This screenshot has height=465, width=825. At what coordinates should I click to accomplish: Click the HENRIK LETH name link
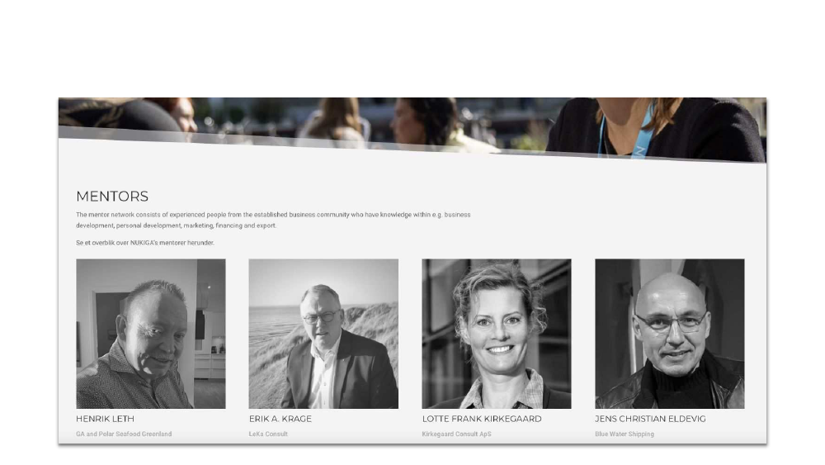click(106, 419)
